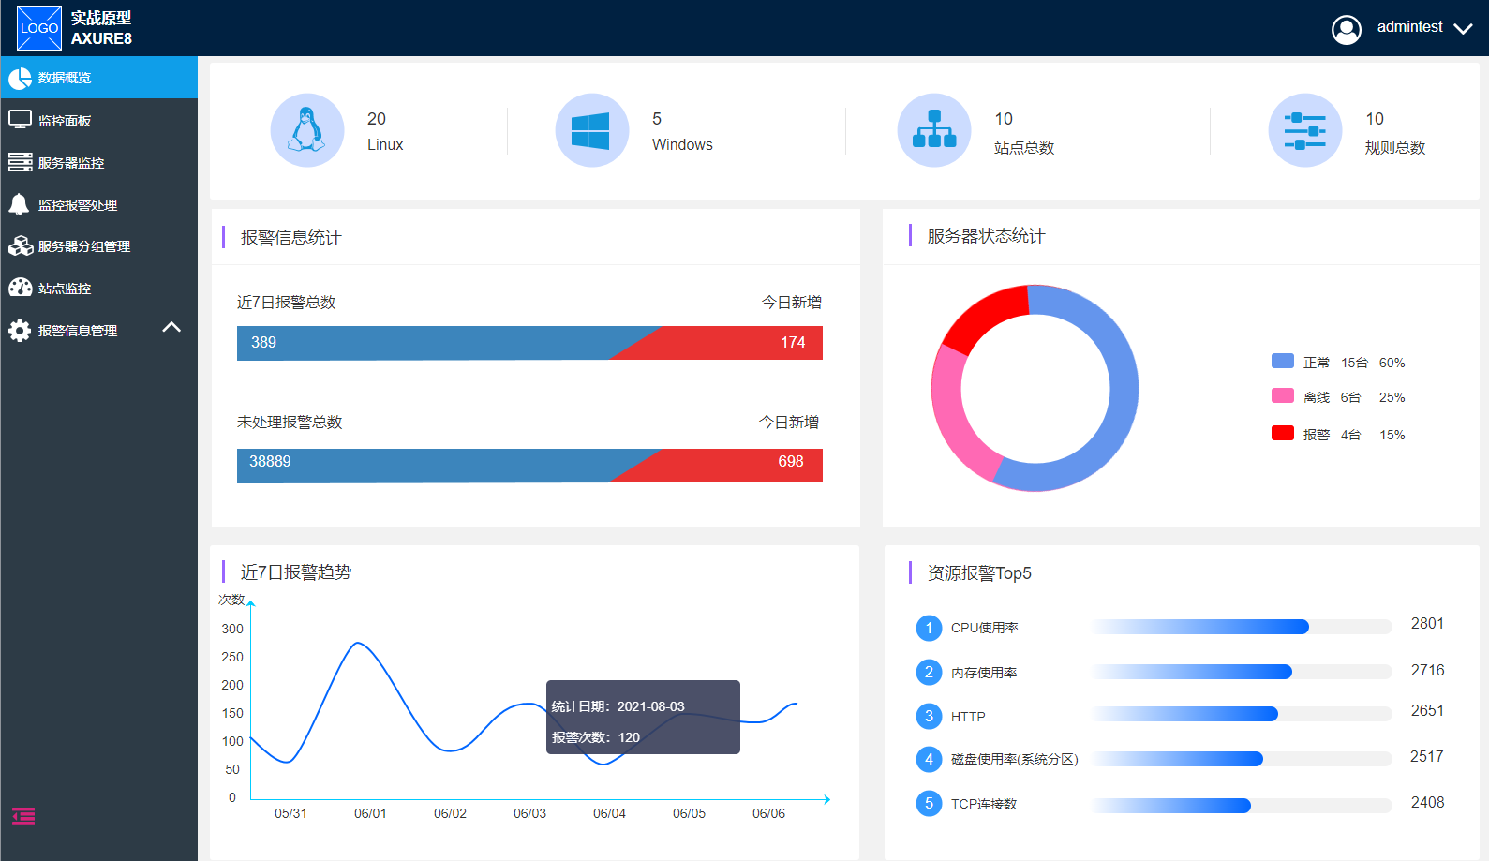
Task: Click the server rack icon beside 服务器监控
Action: 20,162
